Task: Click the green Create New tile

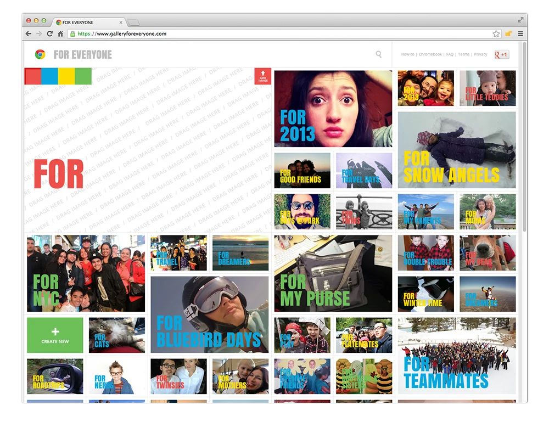Action: pyautogui.click(x=55, y=335)
